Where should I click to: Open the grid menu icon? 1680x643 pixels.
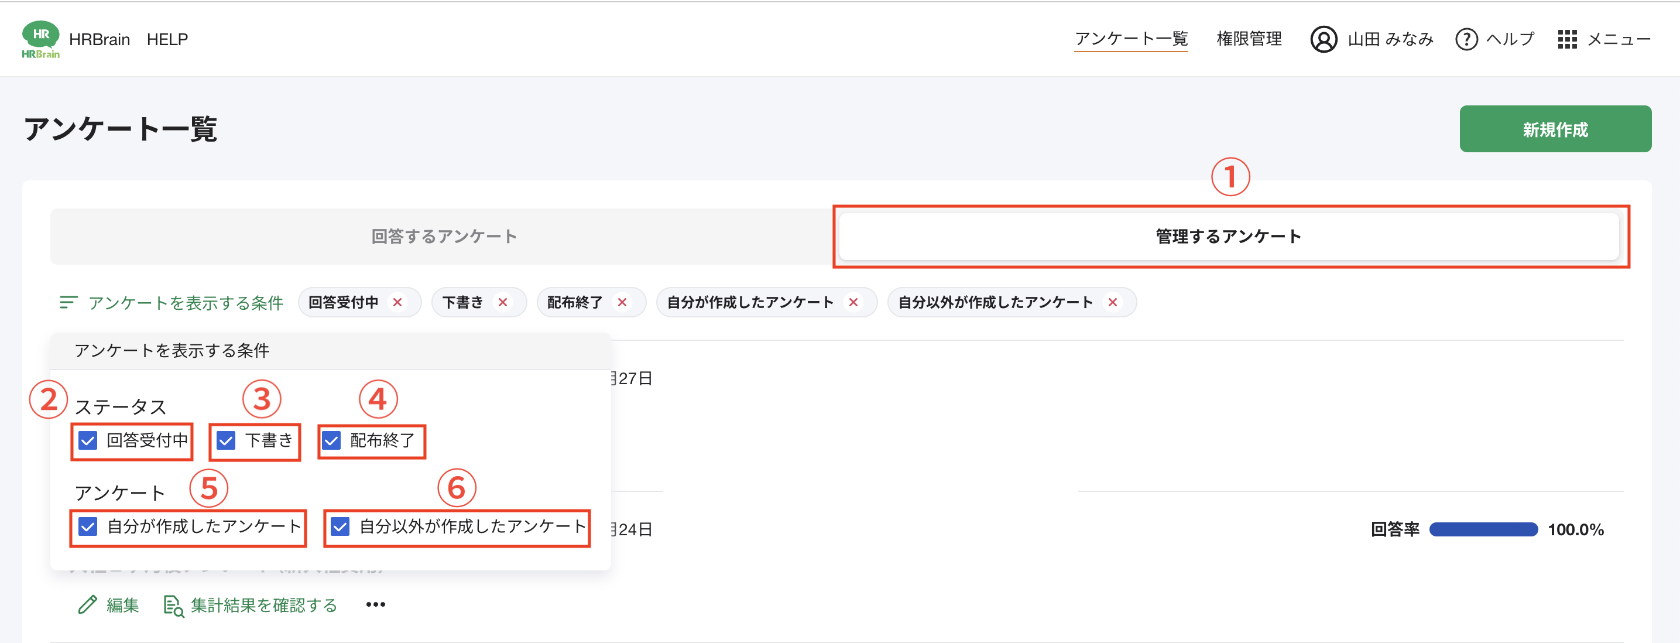[x=1566, y=39]
